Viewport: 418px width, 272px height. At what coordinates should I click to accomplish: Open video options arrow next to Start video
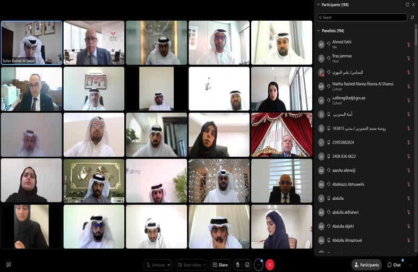point(204,265)
